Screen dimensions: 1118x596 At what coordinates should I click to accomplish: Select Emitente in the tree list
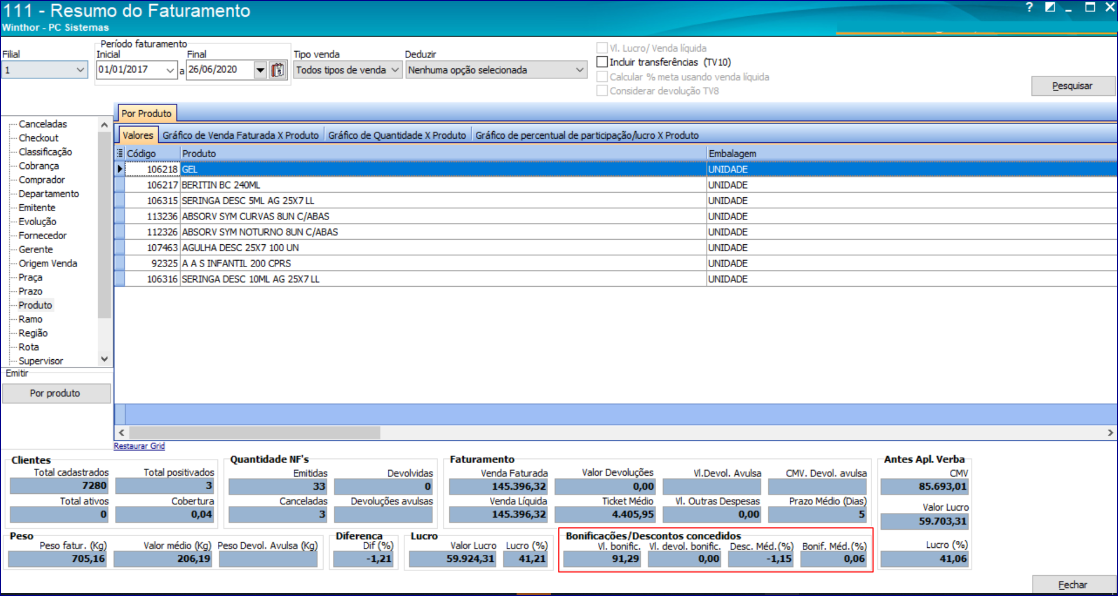click(37, 207)
